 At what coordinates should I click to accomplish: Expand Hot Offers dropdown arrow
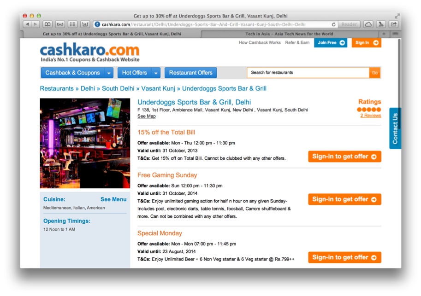(156, 73)
